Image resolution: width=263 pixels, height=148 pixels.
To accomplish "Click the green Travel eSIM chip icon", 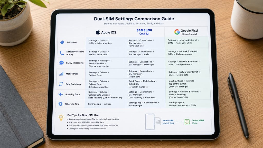I will coord(187,122).
